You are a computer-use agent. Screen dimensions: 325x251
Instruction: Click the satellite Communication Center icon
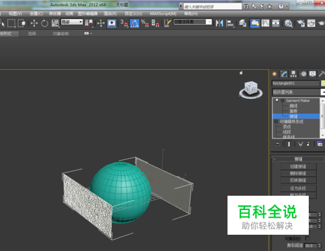[261, 7]
